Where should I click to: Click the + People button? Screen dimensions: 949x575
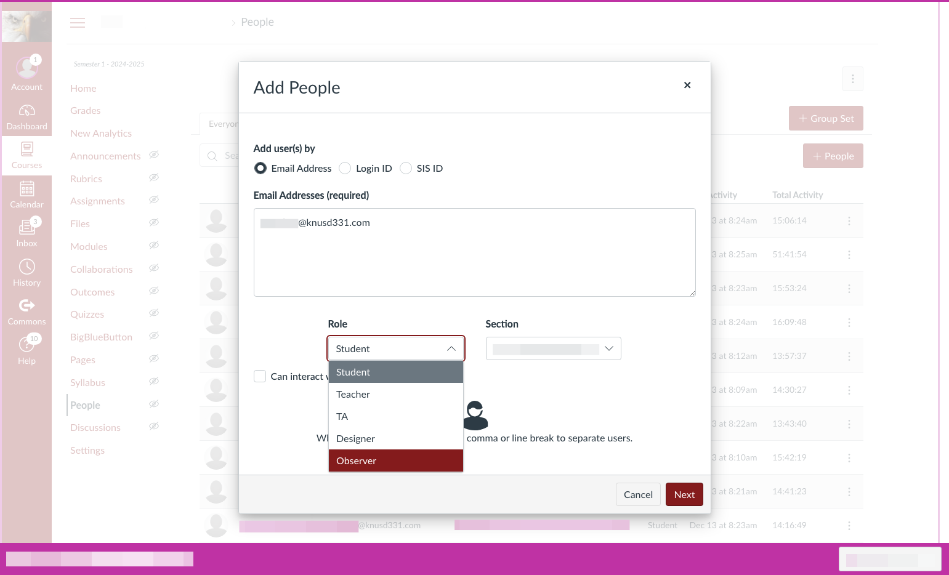833,156
